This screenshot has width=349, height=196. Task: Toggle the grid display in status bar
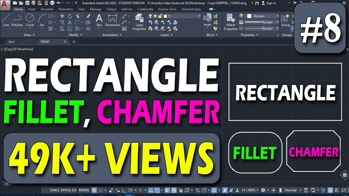pos(94,190)
